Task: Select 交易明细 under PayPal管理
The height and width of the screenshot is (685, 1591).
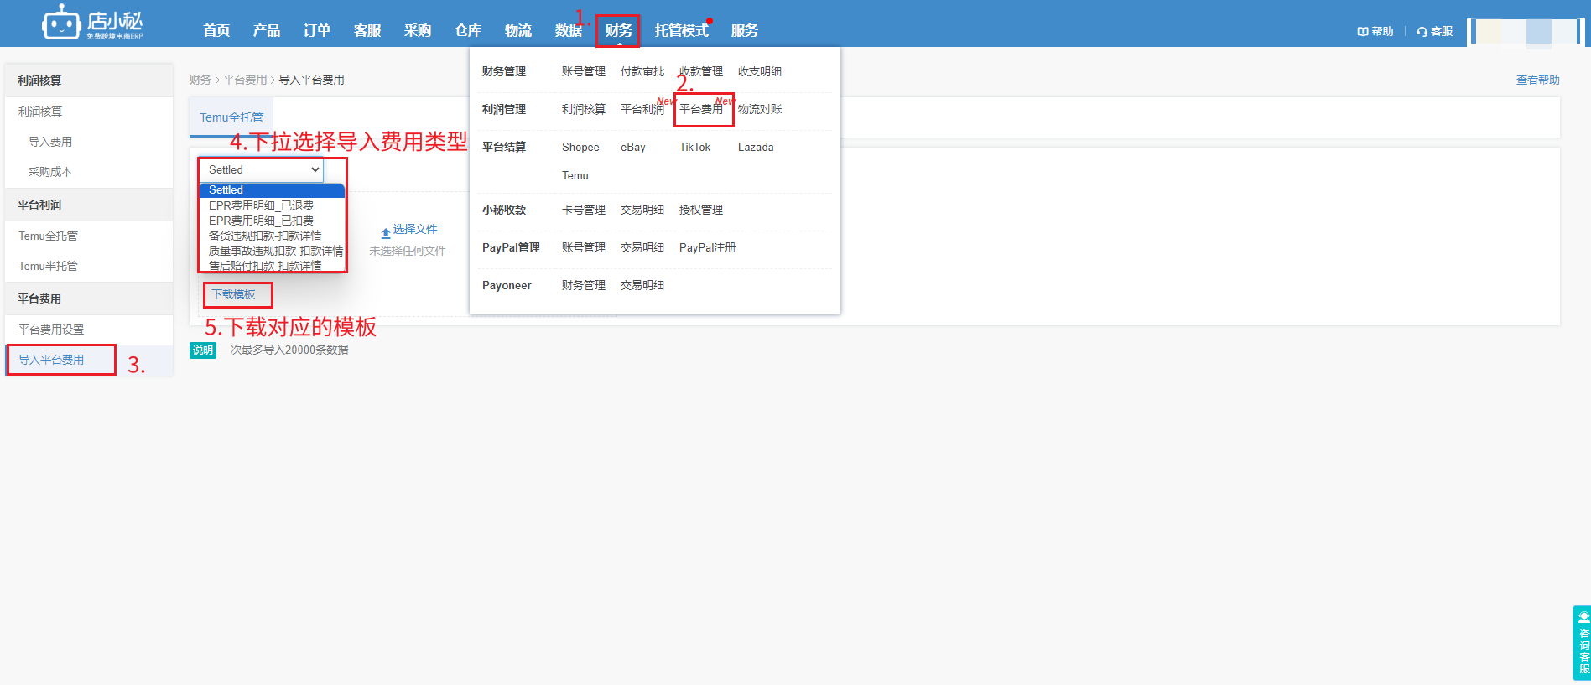Action: pos(642,247)
